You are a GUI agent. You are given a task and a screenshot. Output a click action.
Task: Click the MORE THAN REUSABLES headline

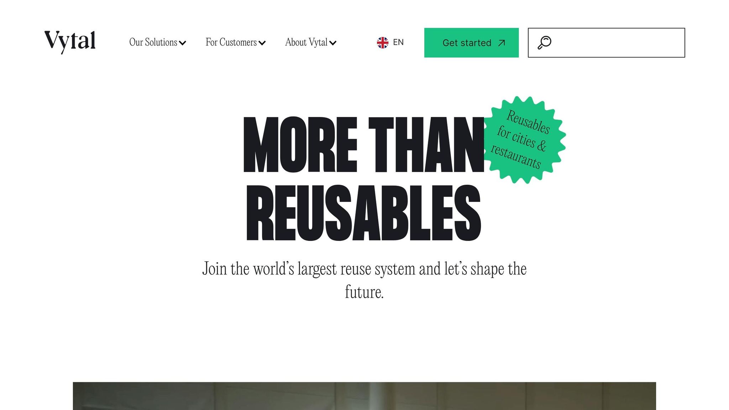[364, 179]
